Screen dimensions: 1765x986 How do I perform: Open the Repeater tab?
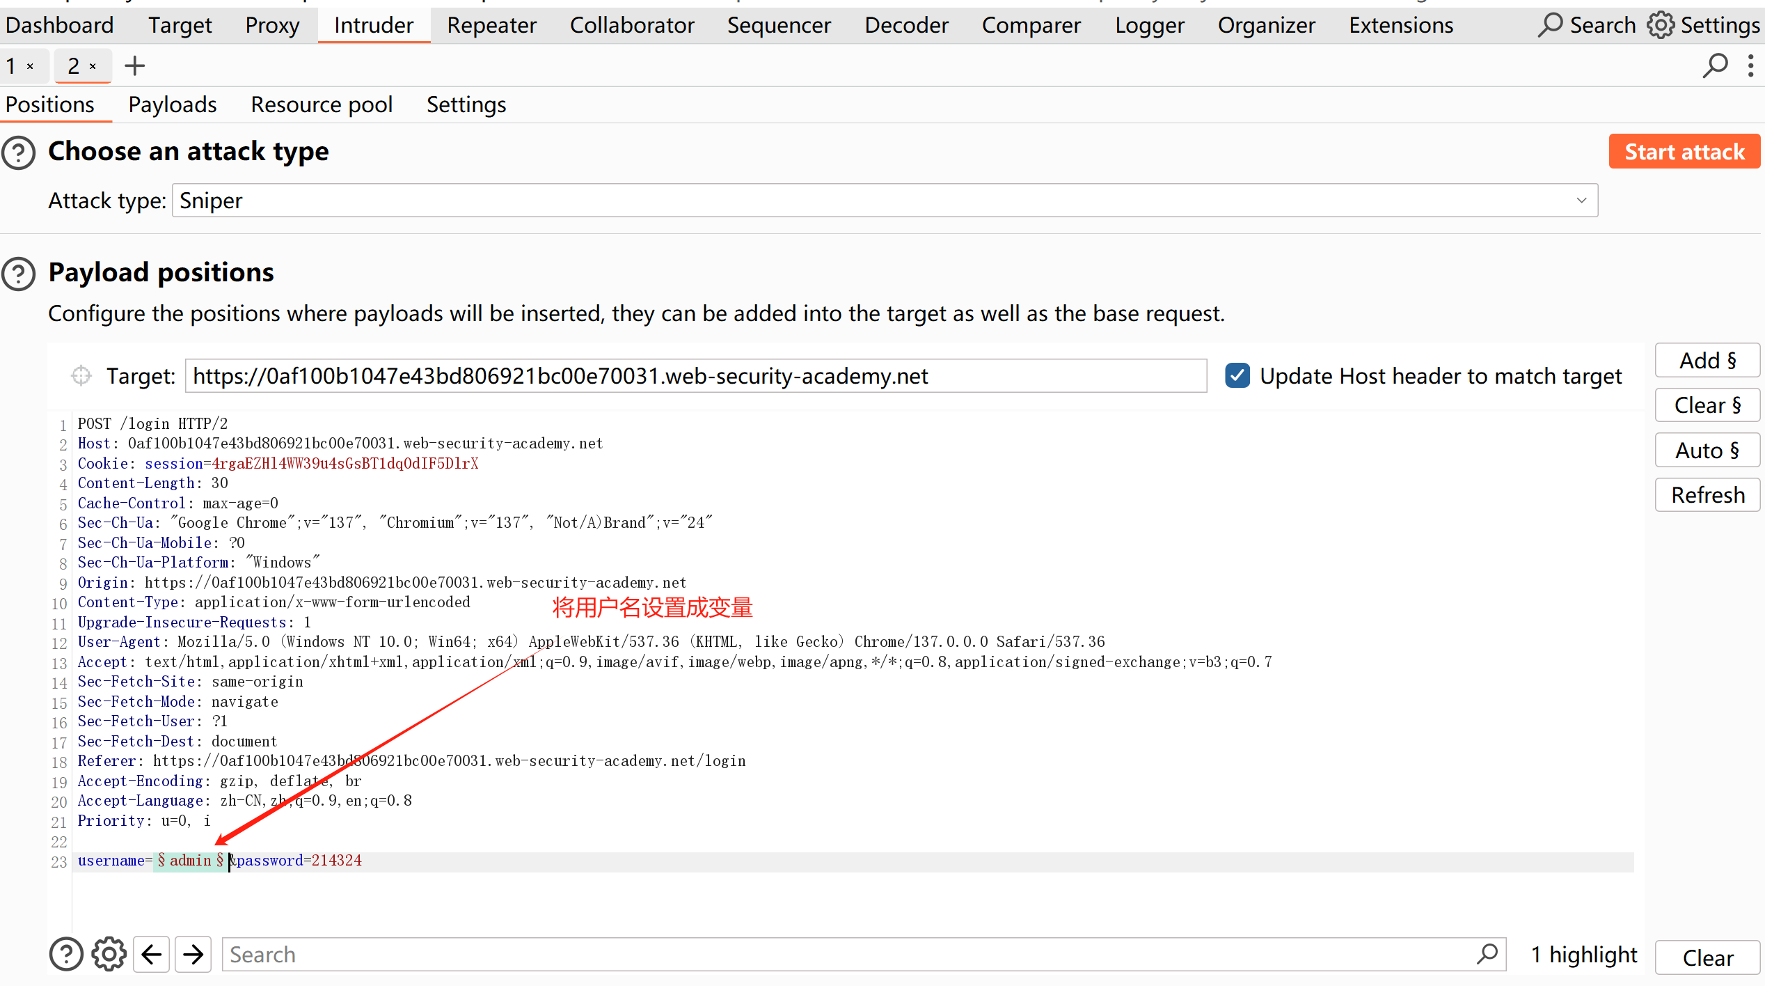pyautogui.click(x=491, y=25)
